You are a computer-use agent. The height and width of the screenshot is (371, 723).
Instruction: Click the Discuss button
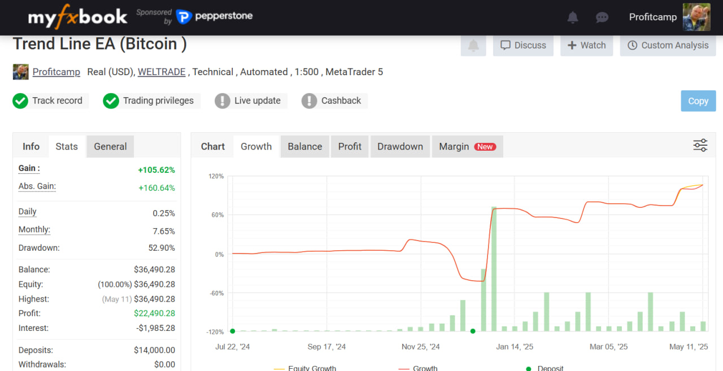tap(523, 46)
